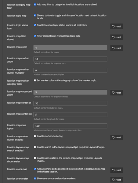Toggle location user avatar checkbox
Viewport: 138px width, 183px height.
tap(35, 179)
